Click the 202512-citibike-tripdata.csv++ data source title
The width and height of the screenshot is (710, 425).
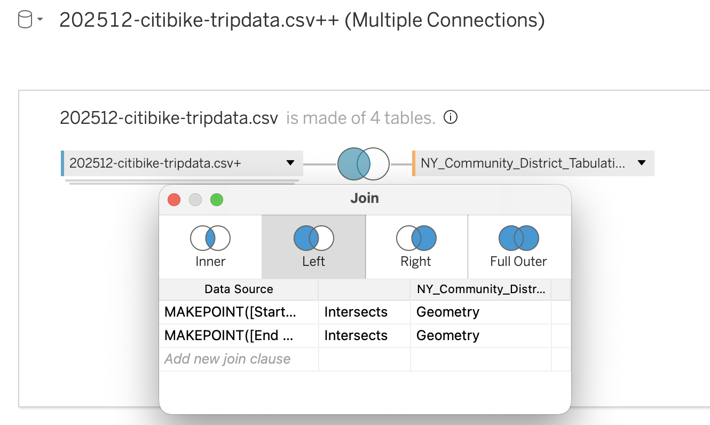[302, 20]
